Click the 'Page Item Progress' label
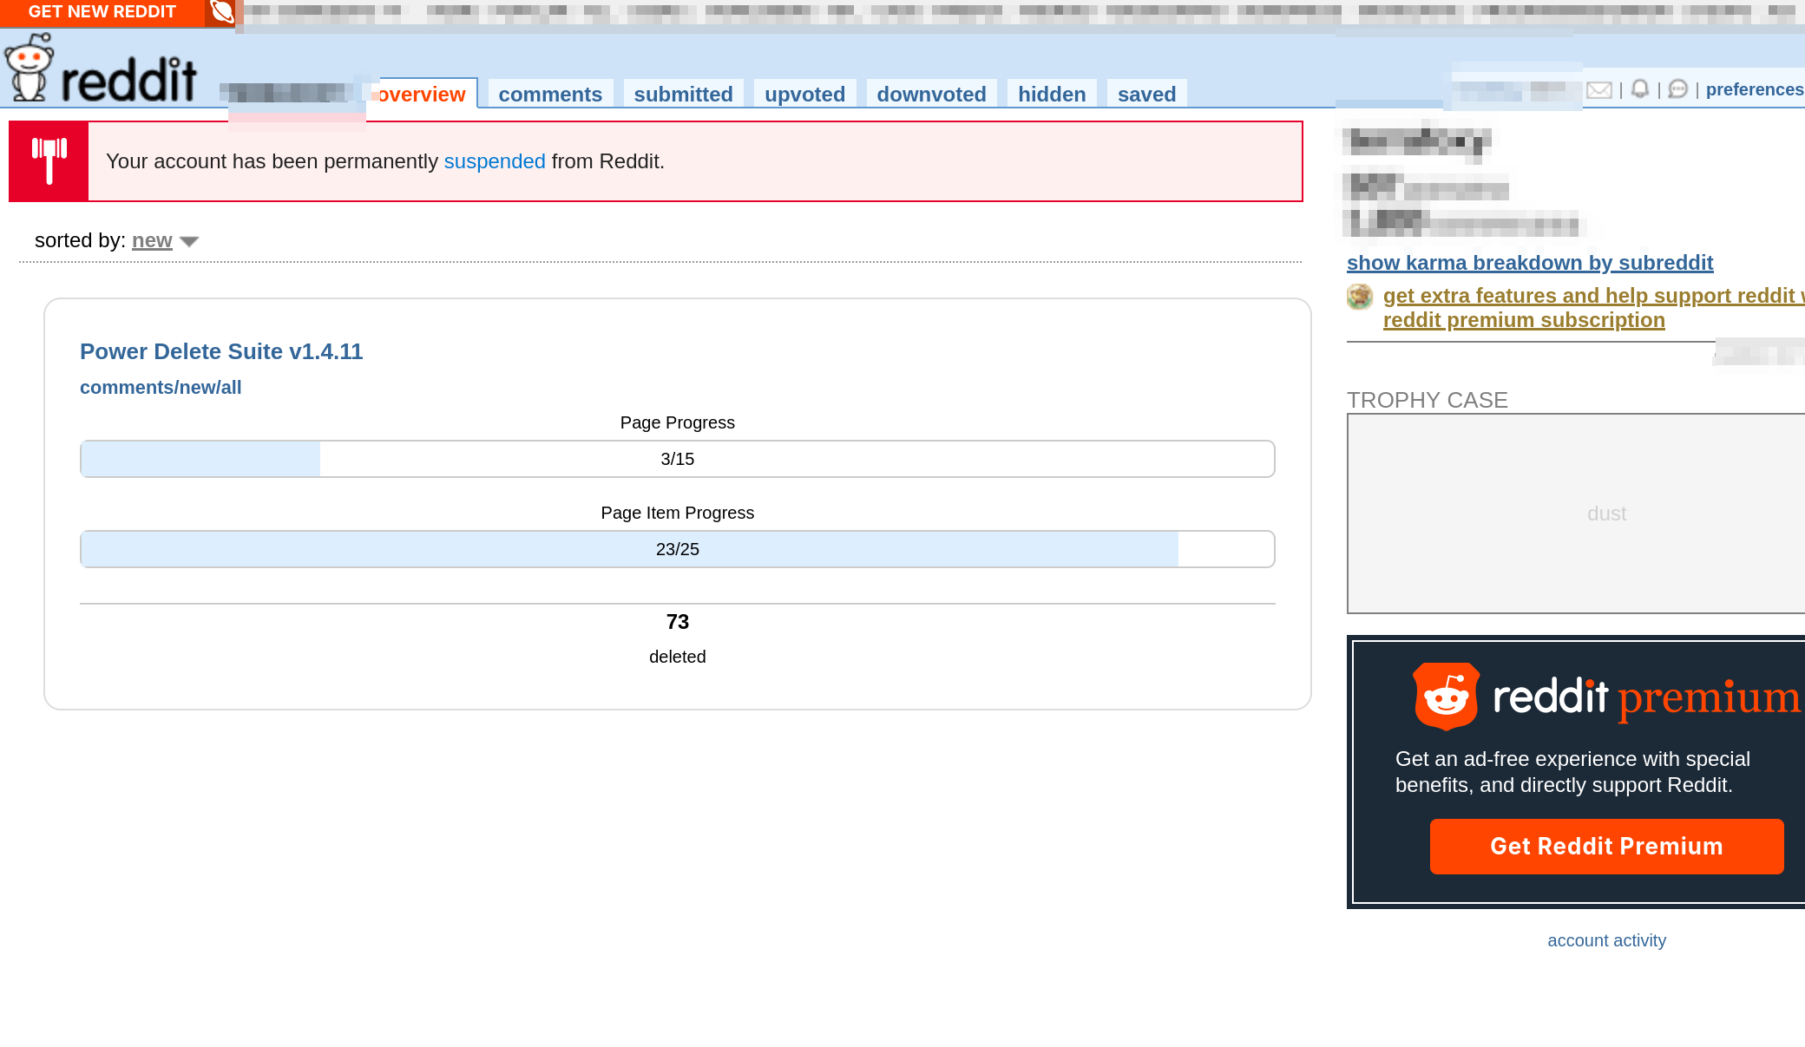This screenshot has height=1047, width=1805. point(677,513)
